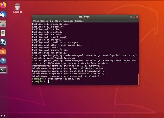Open the Терминал menu
Screen dimensions: 164x118
coord(68,21)
